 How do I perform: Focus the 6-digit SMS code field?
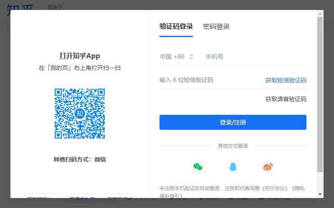(x=210, y=80)
